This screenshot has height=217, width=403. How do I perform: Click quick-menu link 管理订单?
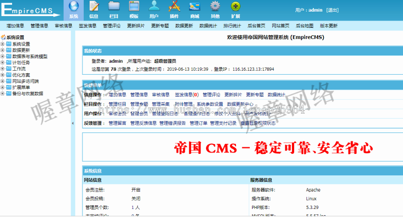click(198, 123)
